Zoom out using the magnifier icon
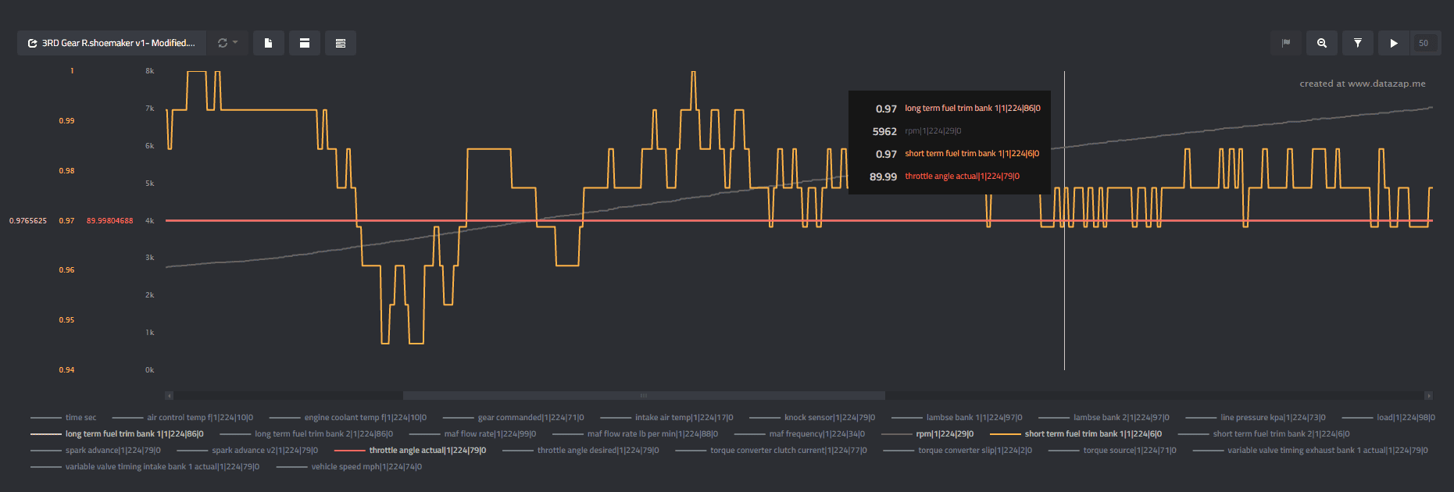The width and height of the screenshot is (1454, 492). [x=1322, y=43]
